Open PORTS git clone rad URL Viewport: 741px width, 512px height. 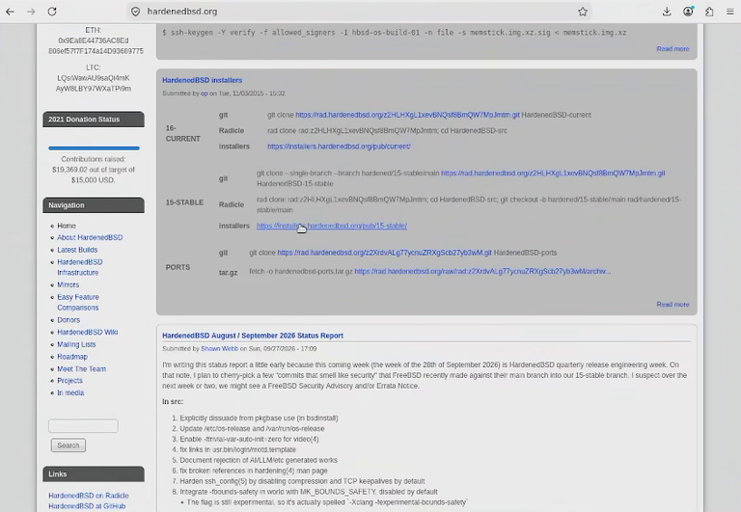click(x=384, y=253)
